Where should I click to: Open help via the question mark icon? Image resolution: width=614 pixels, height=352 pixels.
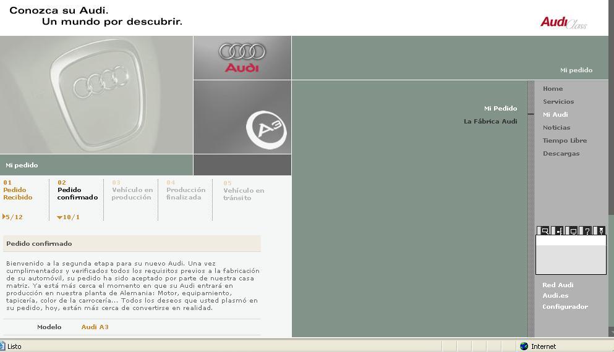(x=586, y=231)
